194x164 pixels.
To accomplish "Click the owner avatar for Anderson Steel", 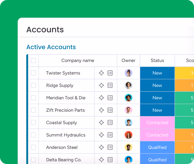I will tap(128, 147).
